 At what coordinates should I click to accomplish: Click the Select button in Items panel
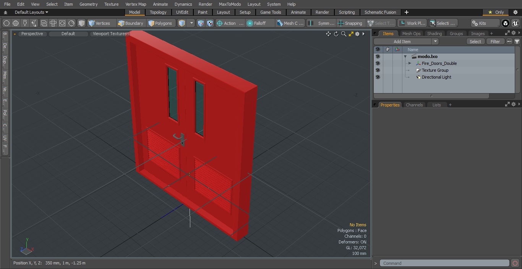(475, 42)
